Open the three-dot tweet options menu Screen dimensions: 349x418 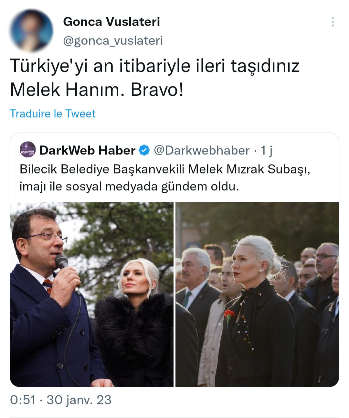tap(333, 22)
